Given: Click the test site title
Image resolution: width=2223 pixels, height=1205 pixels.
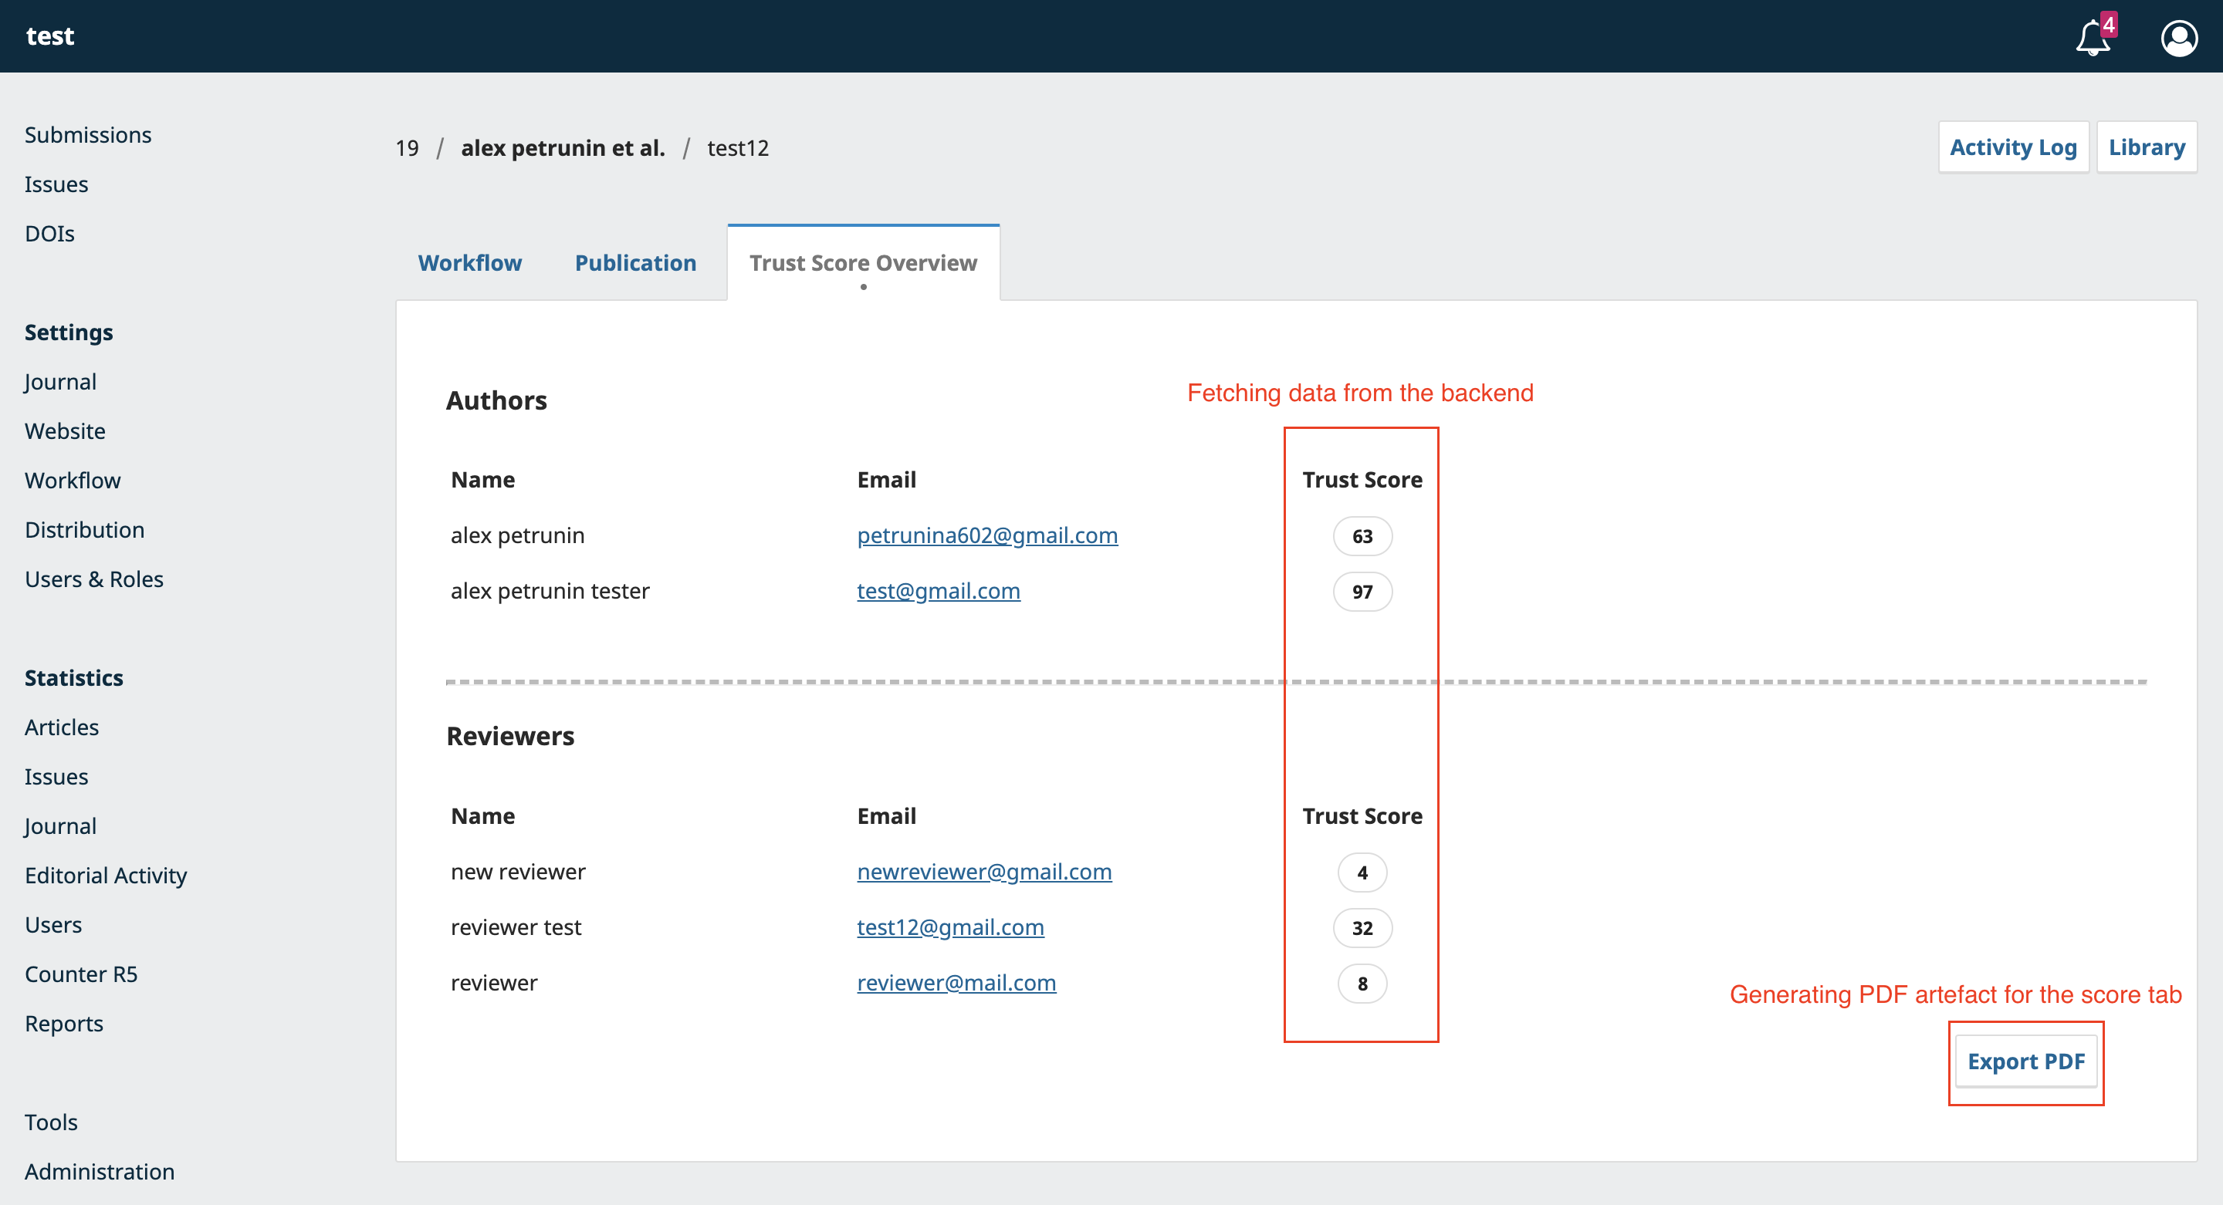Looking at the screenshot, I should pos(50,36).
